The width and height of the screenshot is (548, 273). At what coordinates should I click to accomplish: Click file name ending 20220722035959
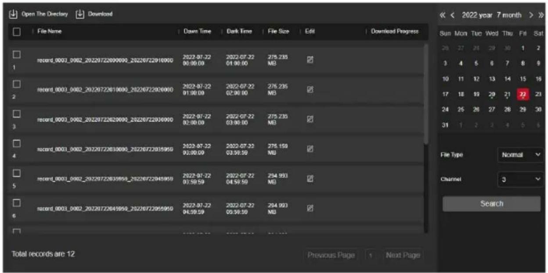pos(105,149)
